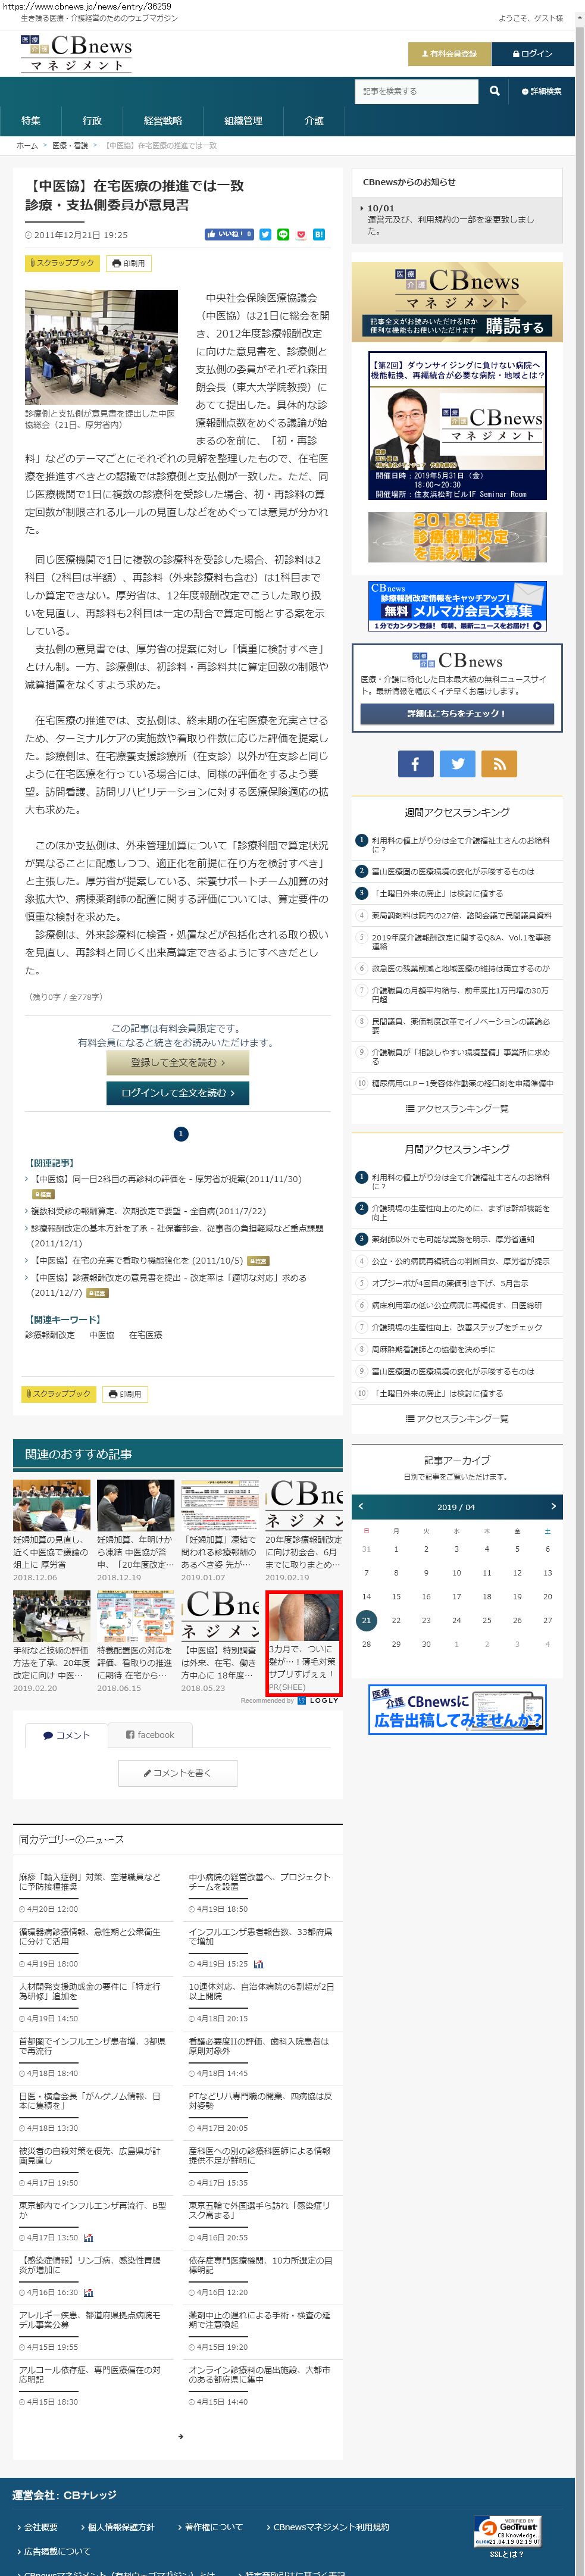Open recommended article dated 2018.12.19

[x=135, y=1531]
